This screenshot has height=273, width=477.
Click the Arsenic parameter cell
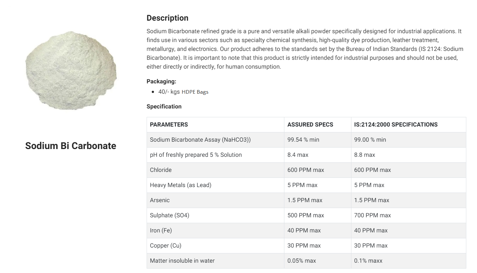coord(215,200)
